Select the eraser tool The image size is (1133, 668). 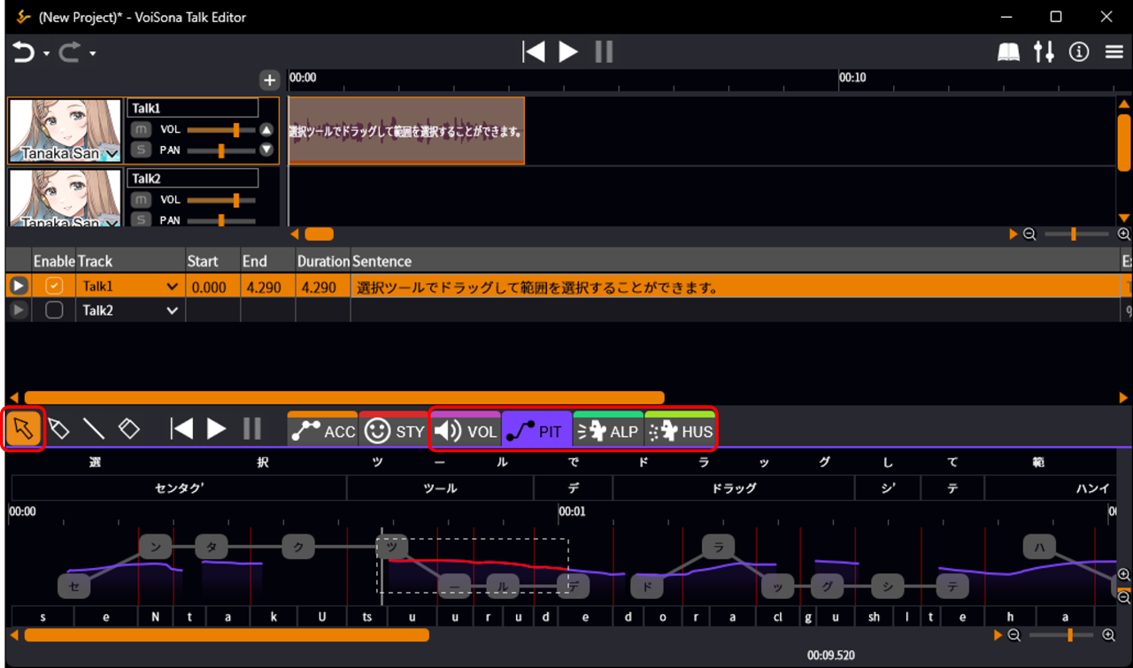[x=129, y=429]
